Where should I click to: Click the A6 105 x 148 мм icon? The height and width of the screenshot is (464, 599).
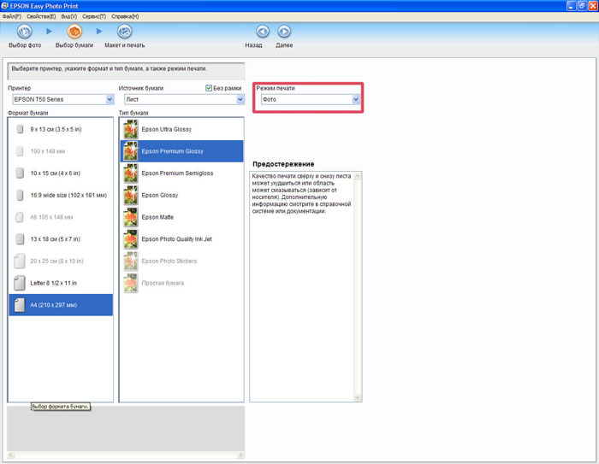tap(20, 217)
